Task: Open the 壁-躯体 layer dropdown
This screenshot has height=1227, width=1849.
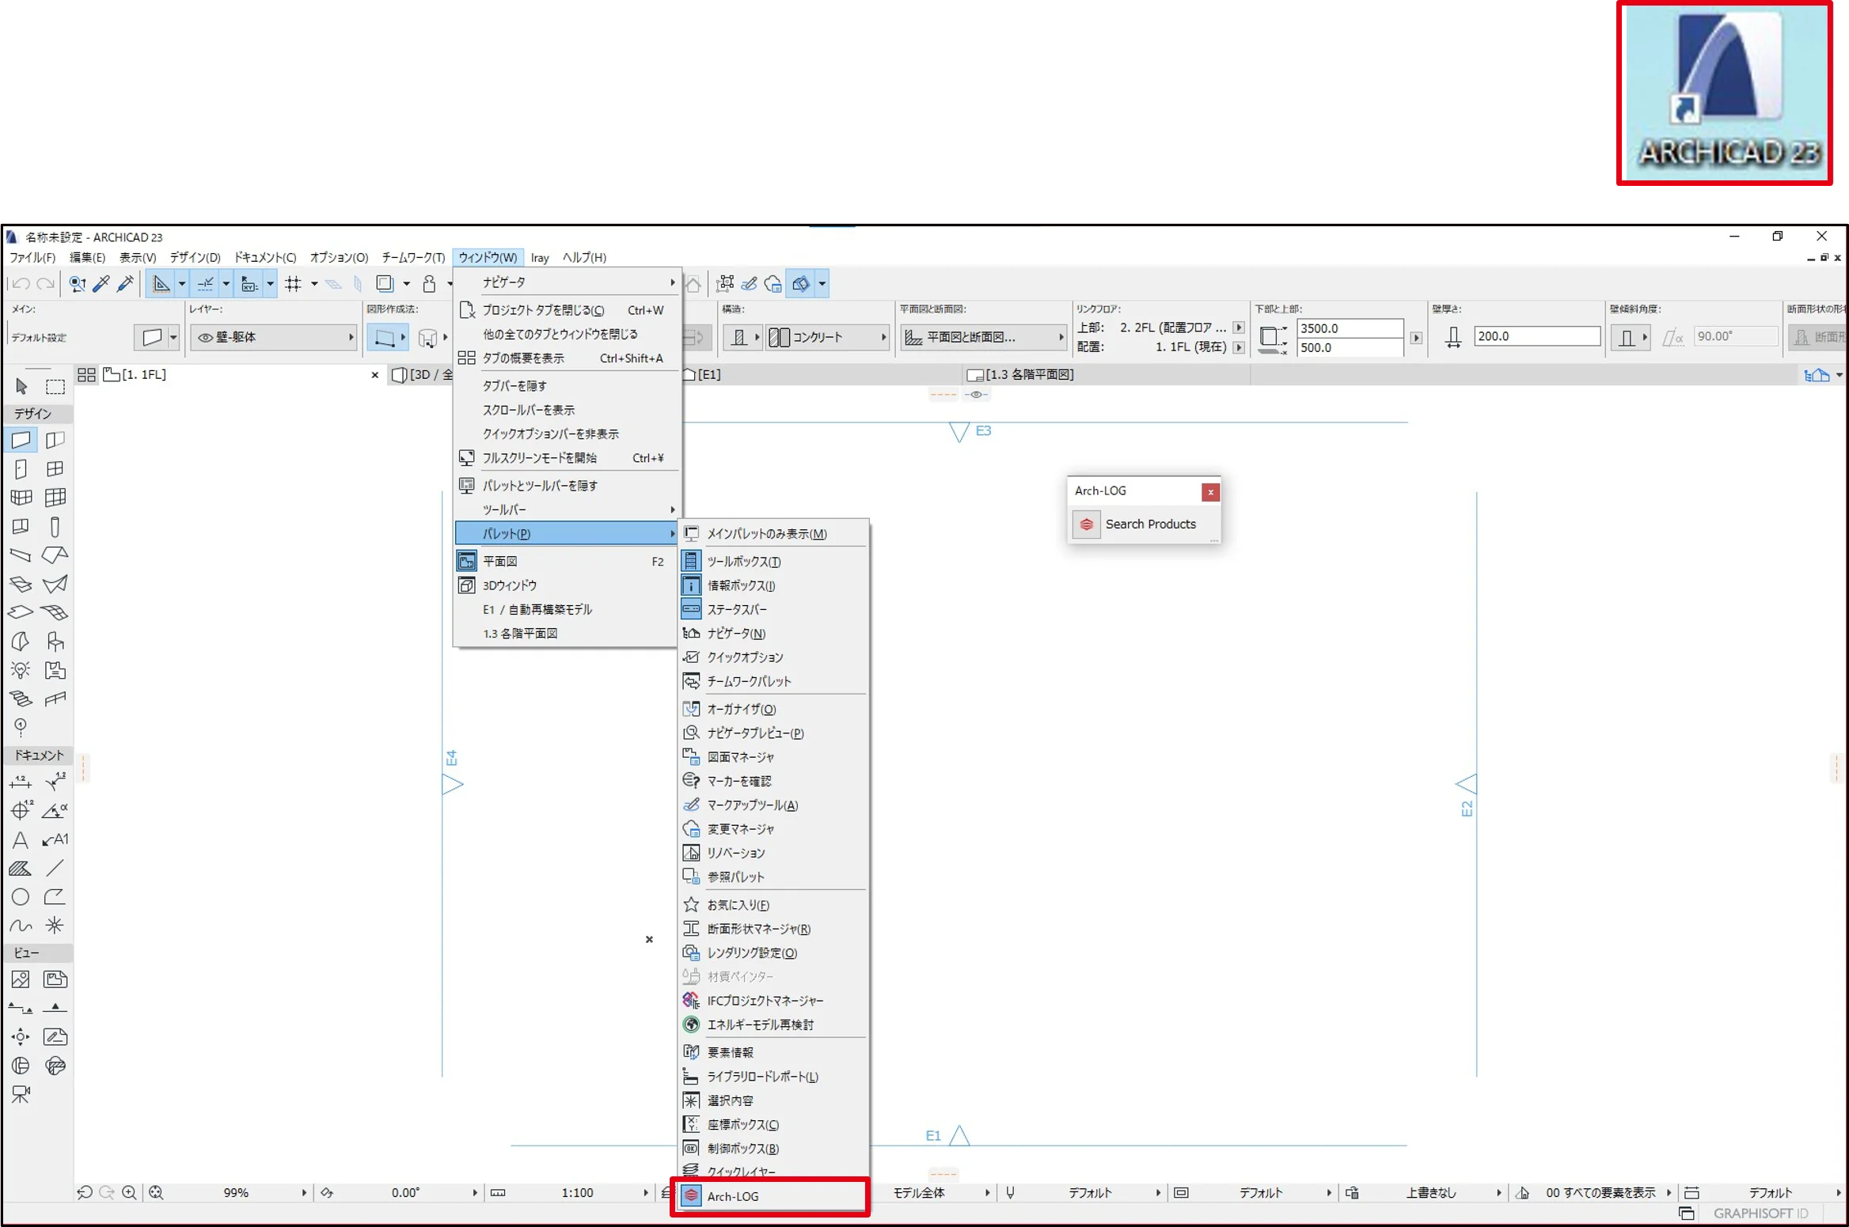Action: tap(273, 337)
